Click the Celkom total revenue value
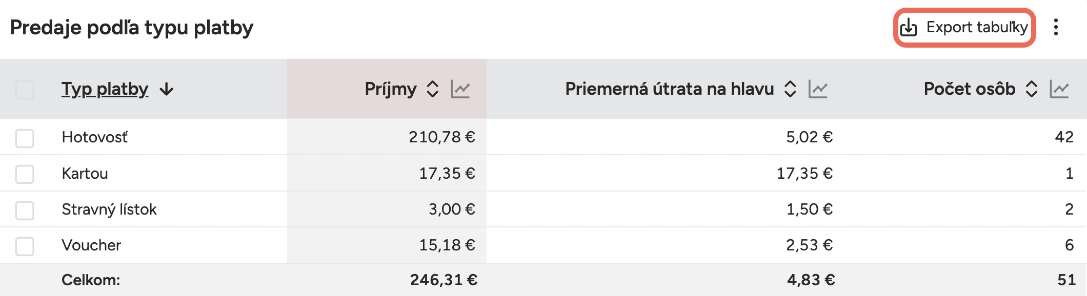Screen dimensions: 1087x296 [444, 280]
